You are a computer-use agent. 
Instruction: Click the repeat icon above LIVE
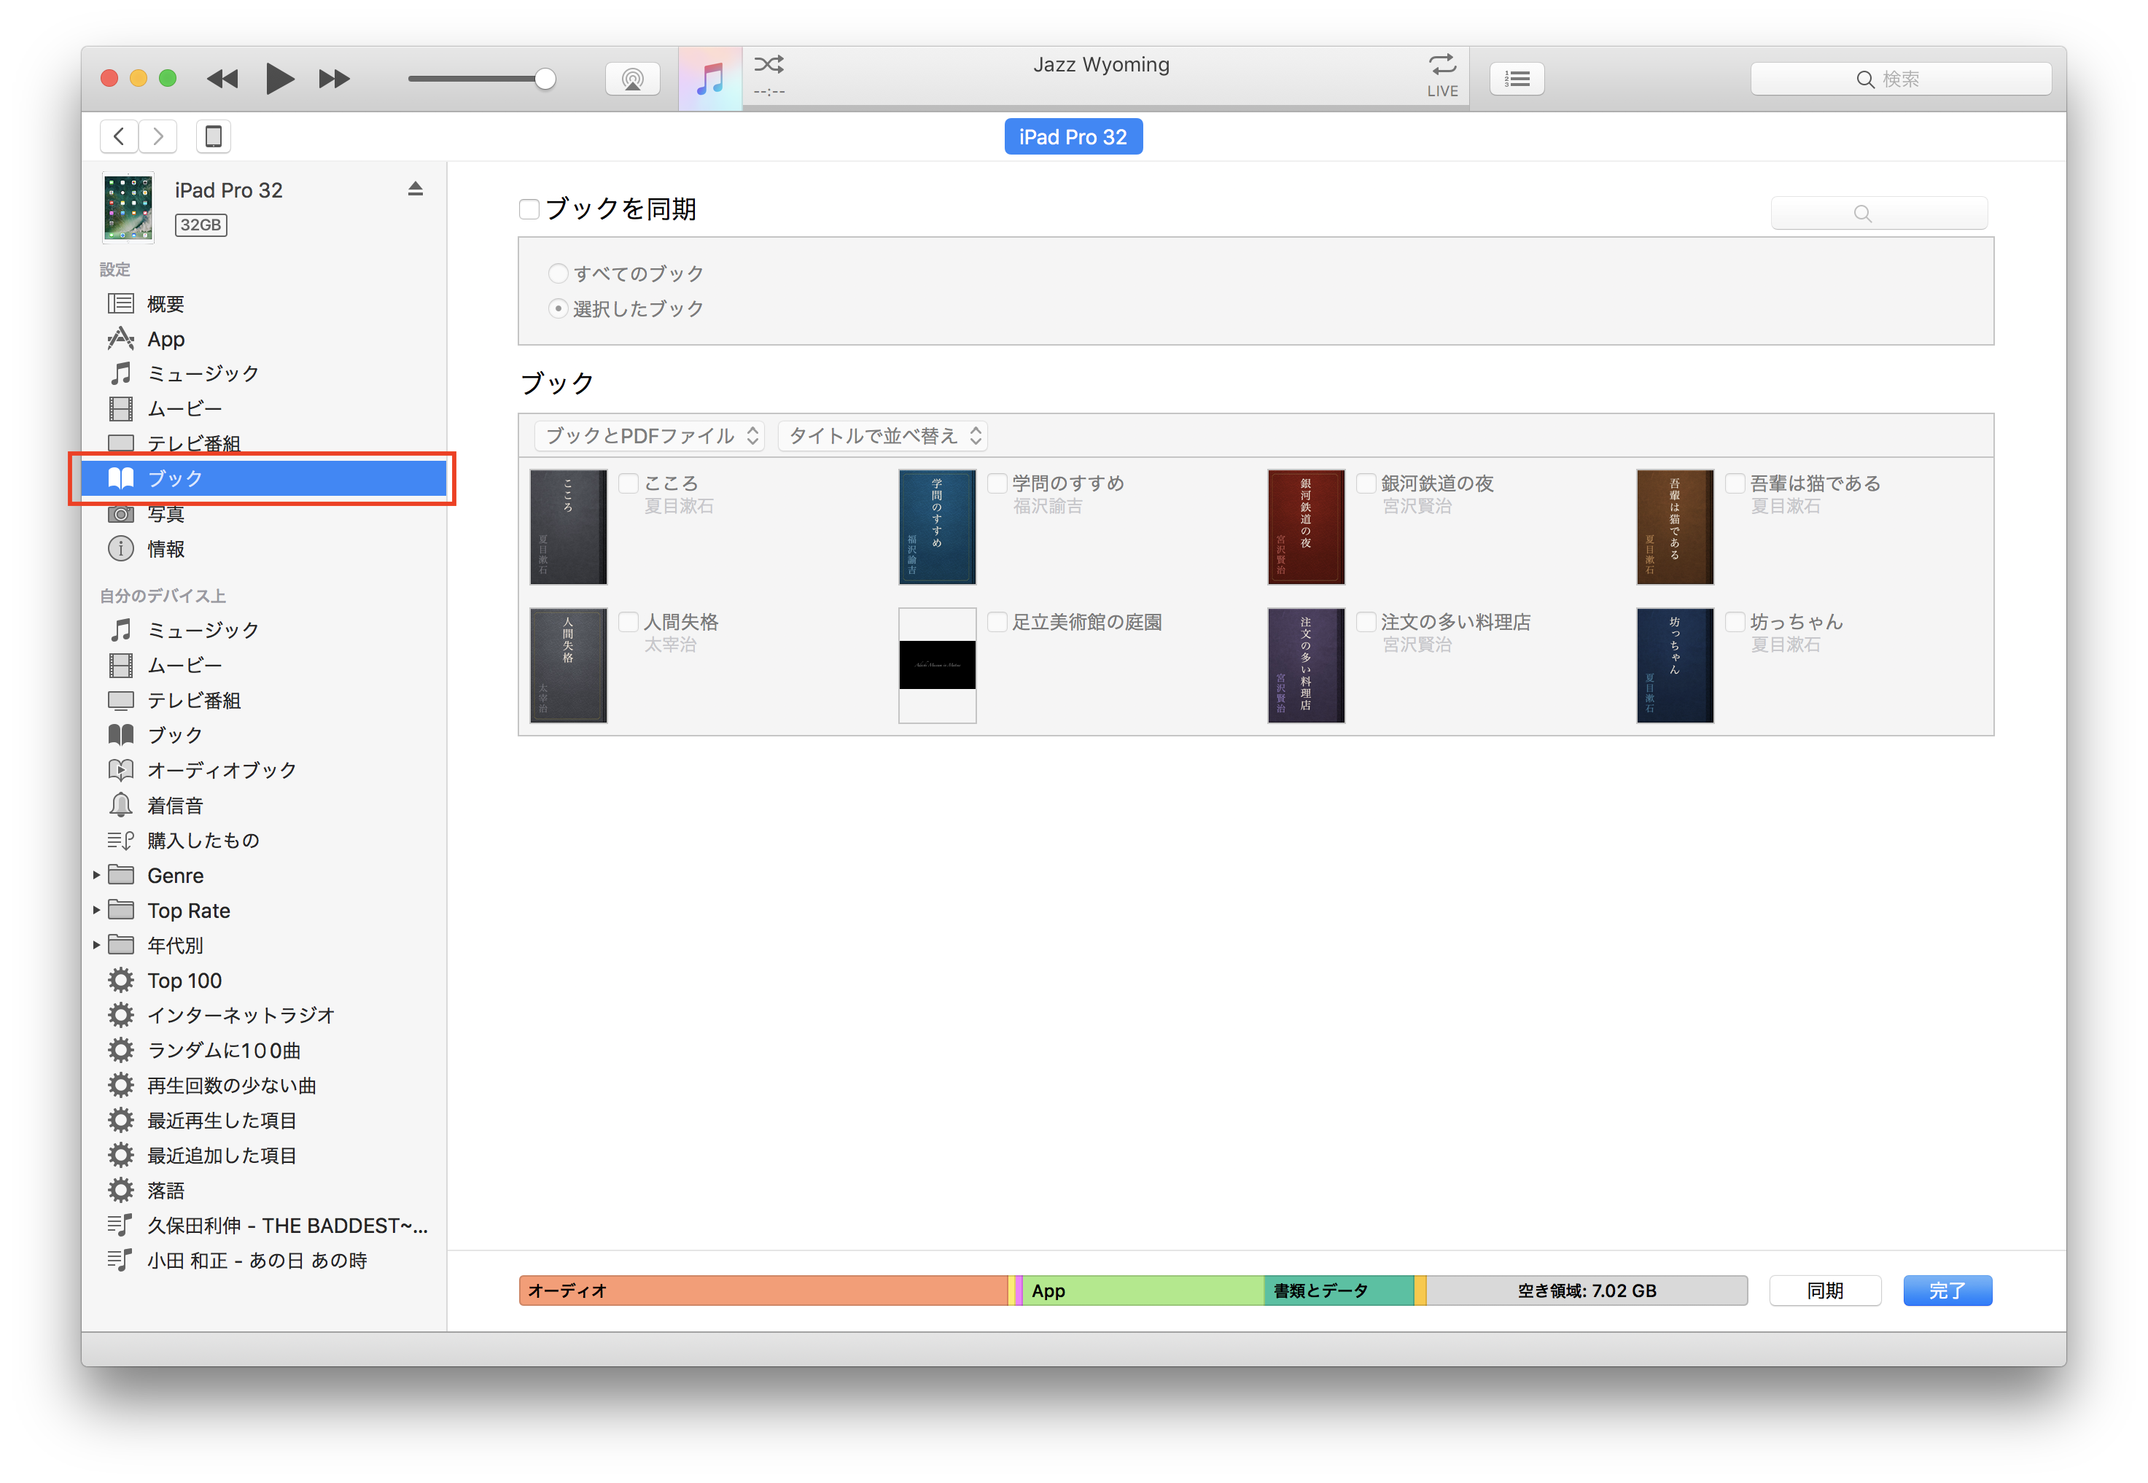click(x=1442, y=64)
